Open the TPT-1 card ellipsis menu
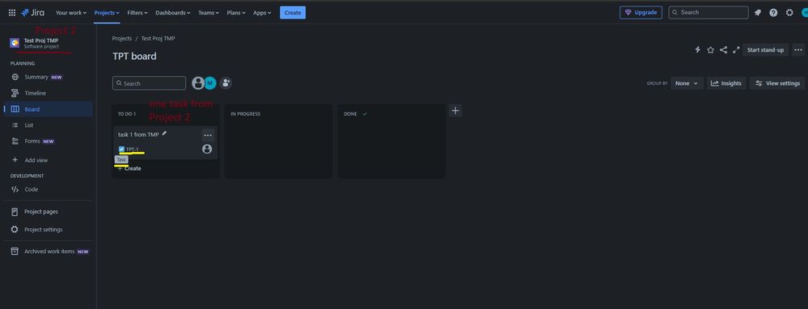808x309 pixels. pyautogui.click(x=208, y=135)
